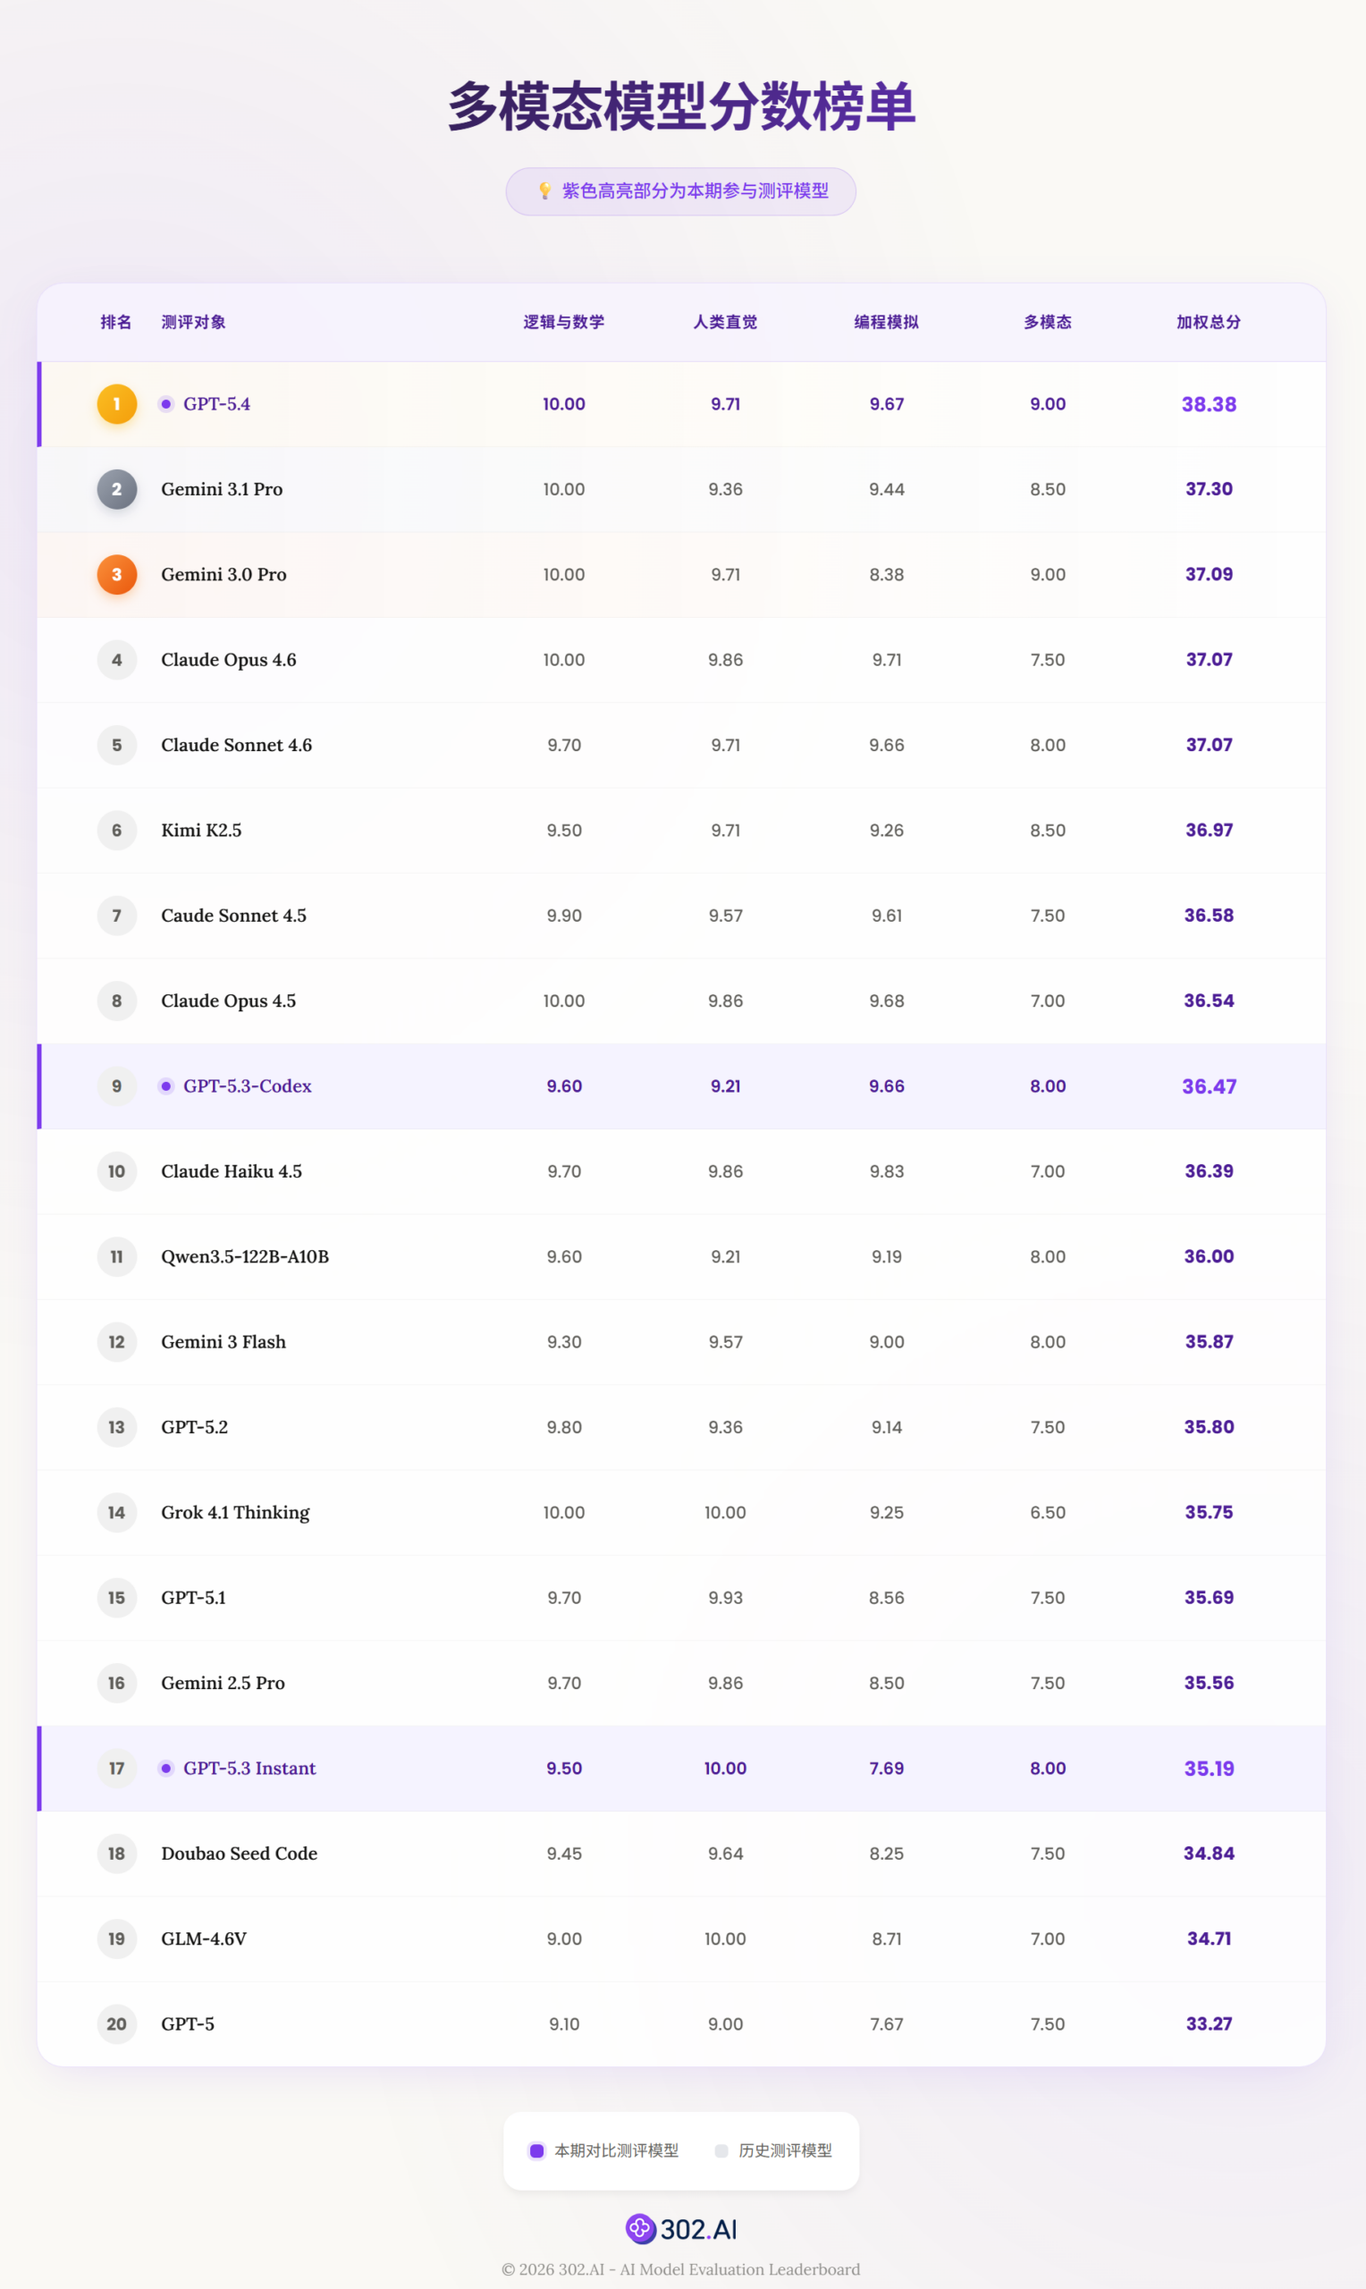This screenshot has width=1366, height=2289.
Task: Click the 编程模拟 column header
Action: tap(886, 322)
